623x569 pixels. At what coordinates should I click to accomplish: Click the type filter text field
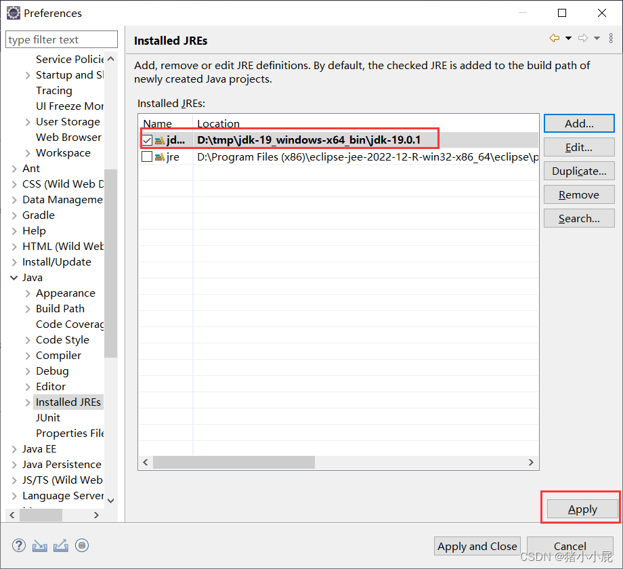pos(62,40)
